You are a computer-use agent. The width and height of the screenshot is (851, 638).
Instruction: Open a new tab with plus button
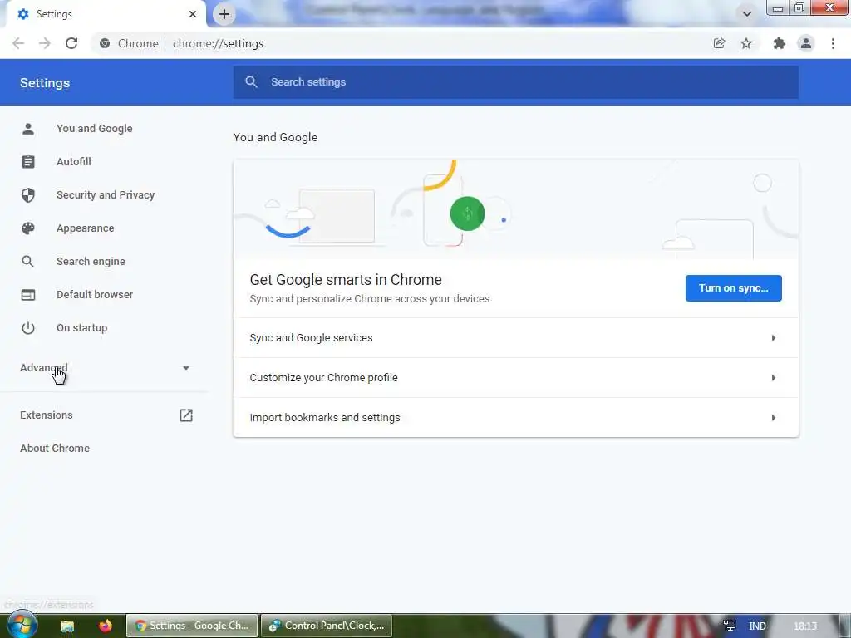(224, 14)
